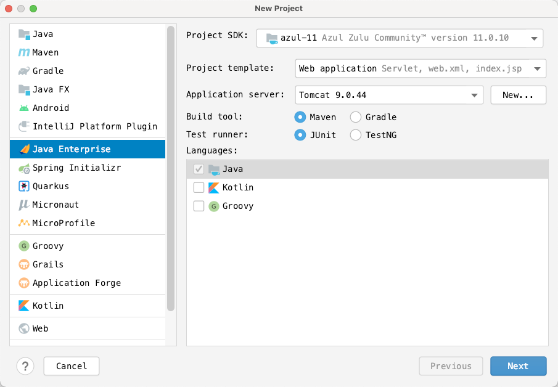The height and width of the screenshot is (387, 558).
Task: Select TestNG as test runner
Action: click(x=356, y=135)
